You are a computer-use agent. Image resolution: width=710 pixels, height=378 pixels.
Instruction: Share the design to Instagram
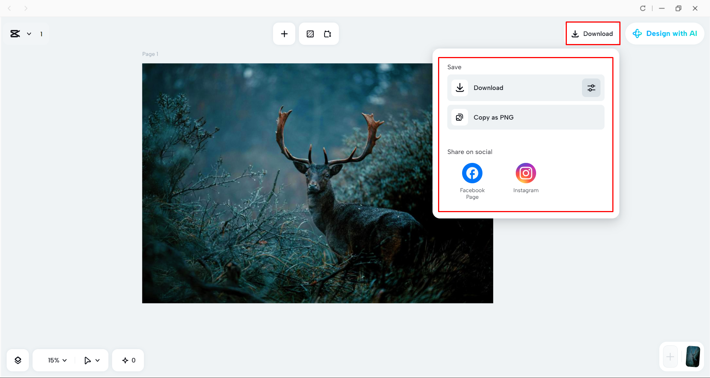tap(525, 173)
